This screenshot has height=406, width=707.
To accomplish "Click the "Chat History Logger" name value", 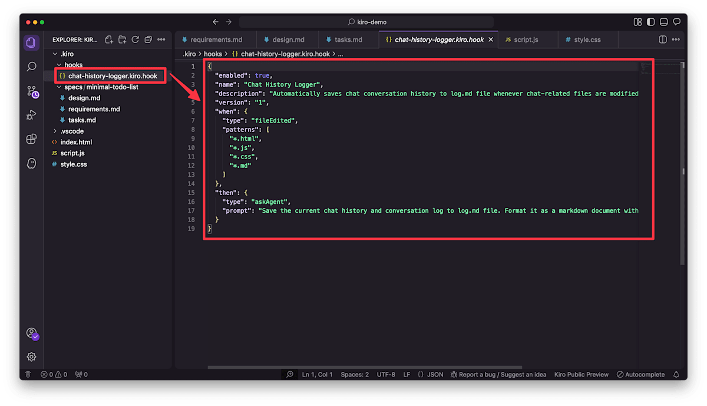I will 282,84.
